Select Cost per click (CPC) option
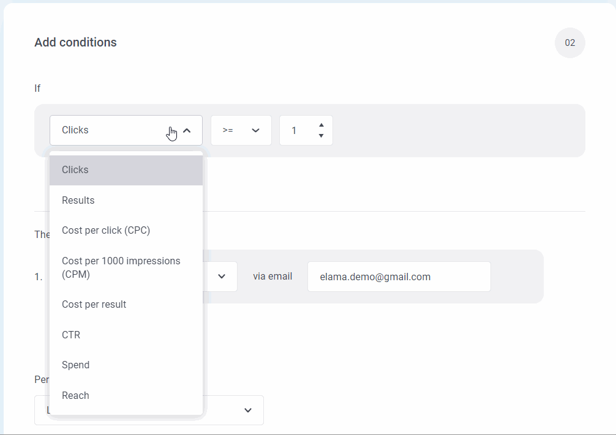The height and width of the screenshot is (435, 616). pyautogui.click(x=126, y=231)
